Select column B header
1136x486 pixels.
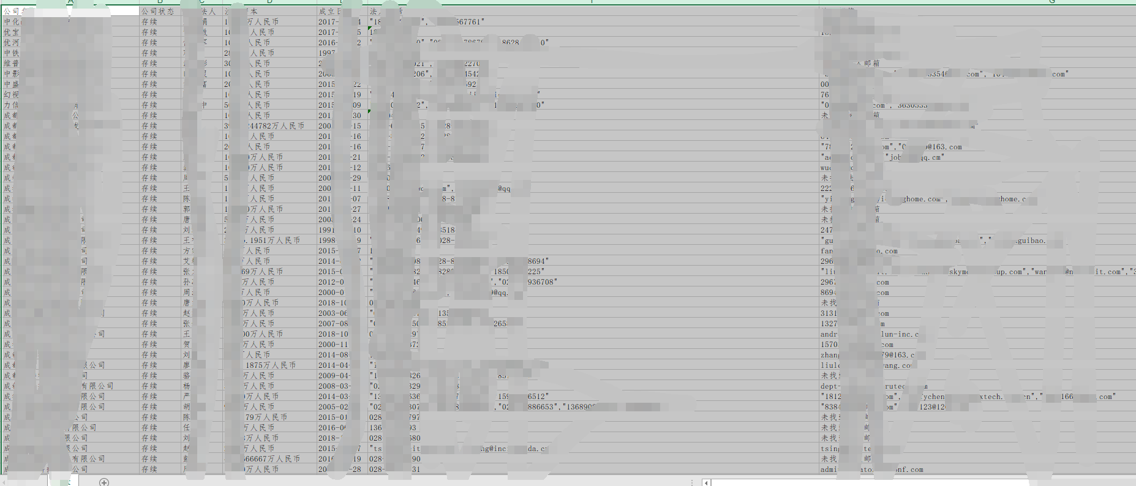coord(160,2)
